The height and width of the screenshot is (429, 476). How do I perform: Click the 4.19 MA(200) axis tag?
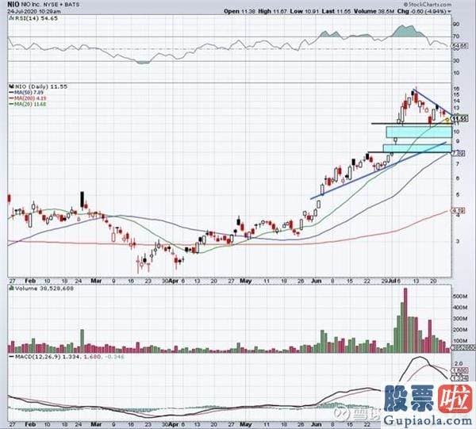coord(458,210)
